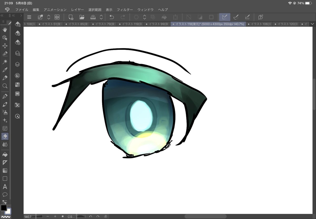Select the Pencil tool

tap(5, 96)
